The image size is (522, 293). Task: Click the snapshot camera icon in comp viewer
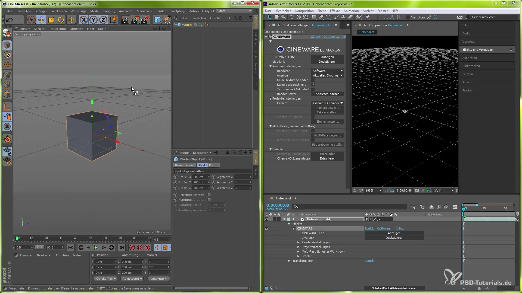tap(417, 190)
